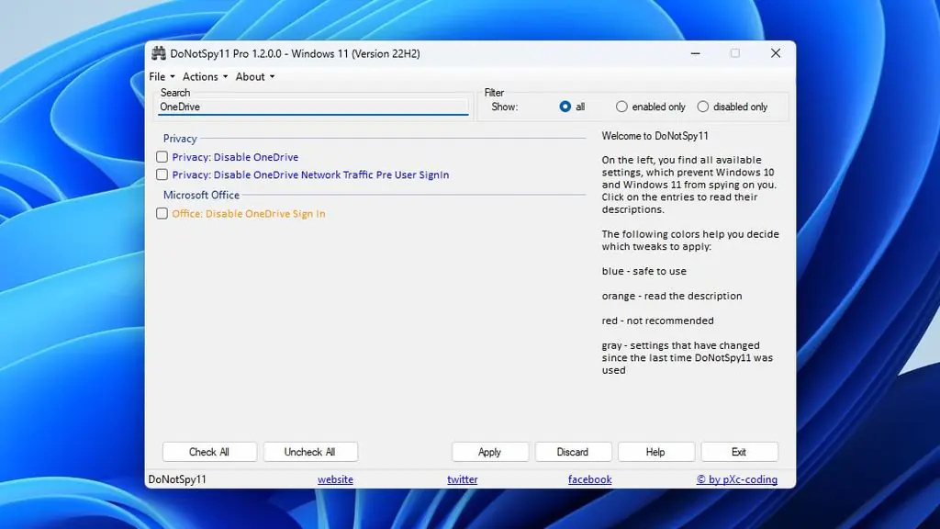Screen dimensions: 940x529
Task: Tick the Privacy: Disable OneDrive checkbox
Action: [162, 157]
